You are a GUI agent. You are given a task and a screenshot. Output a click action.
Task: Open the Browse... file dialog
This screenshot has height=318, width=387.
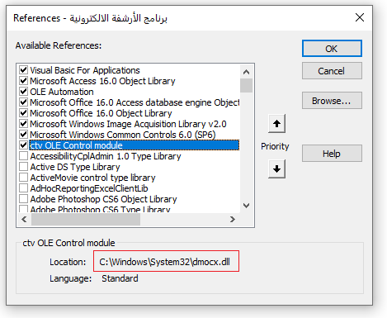(332, 101)
